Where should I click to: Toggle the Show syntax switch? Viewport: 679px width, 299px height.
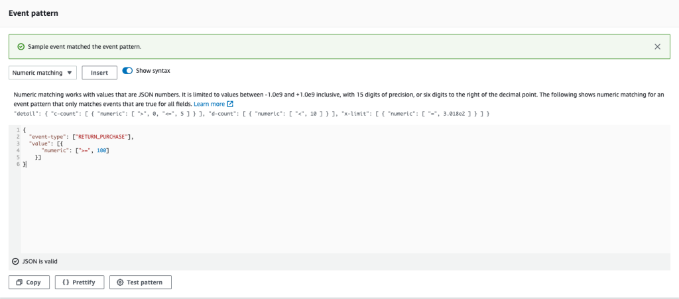click(x=127, y=70)
